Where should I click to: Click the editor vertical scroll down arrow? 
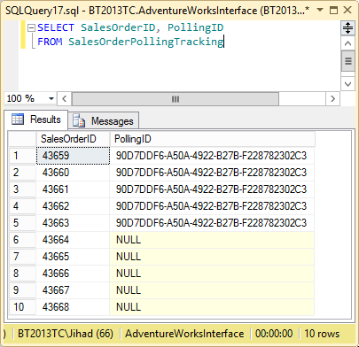[x=347, y=84]
